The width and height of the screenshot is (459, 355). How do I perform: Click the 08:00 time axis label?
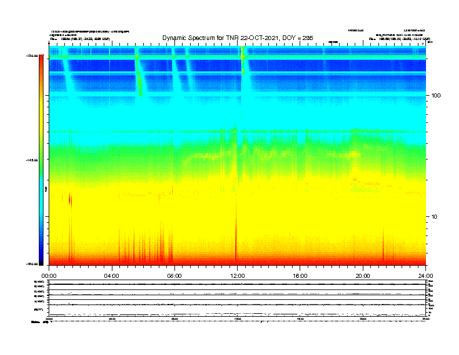[174, 276]
